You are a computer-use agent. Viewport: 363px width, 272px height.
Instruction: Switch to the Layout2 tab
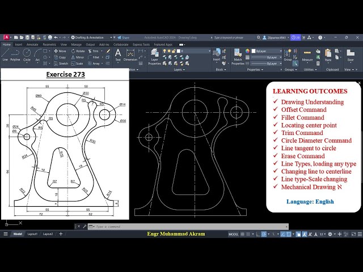(x=48, y=234)
